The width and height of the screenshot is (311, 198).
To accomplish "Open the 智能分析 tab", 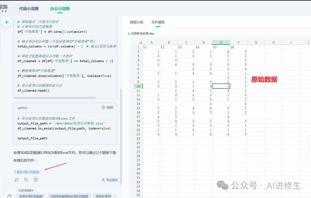I will 136,22.
